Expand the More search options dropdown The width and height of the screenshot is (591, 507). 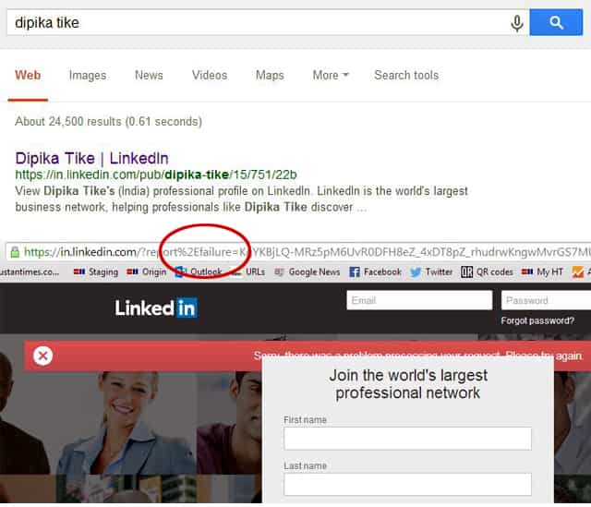pyautogui.click(x=331, y=75)
